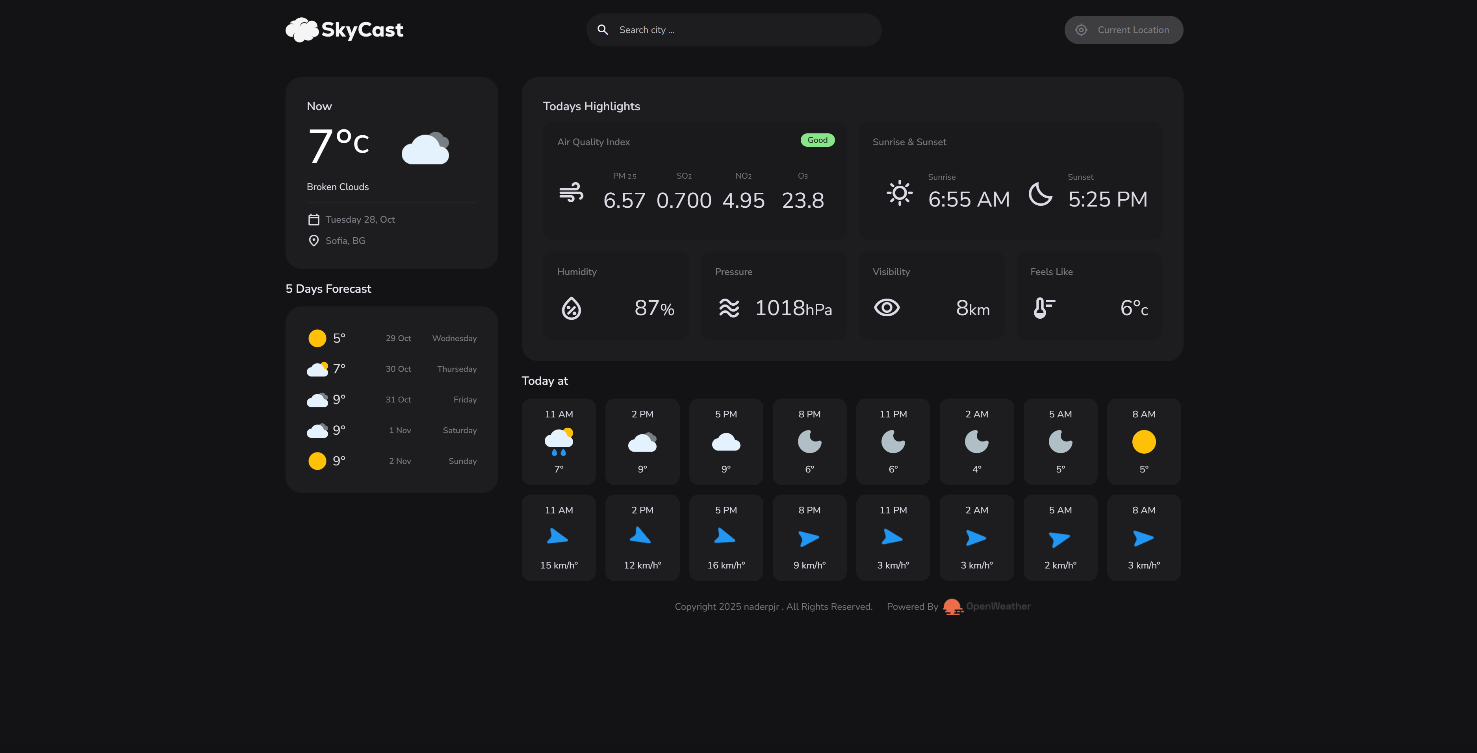Click the calendar icon beside Tuesday 28, Oct
Screen dimensions: 1477x753
[x=314, y=219]
